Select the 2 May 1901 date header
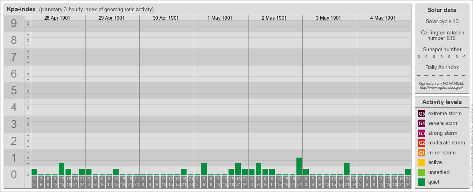This screenshot has width=473, height=192. pos(274,18)
